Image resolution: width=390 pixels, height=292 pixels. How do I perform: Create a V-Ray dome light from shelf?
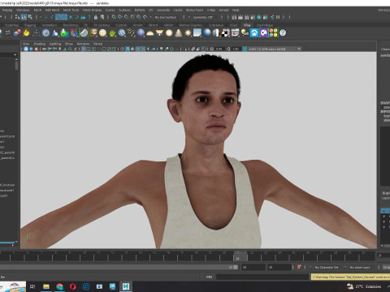[x=150, y=33]
